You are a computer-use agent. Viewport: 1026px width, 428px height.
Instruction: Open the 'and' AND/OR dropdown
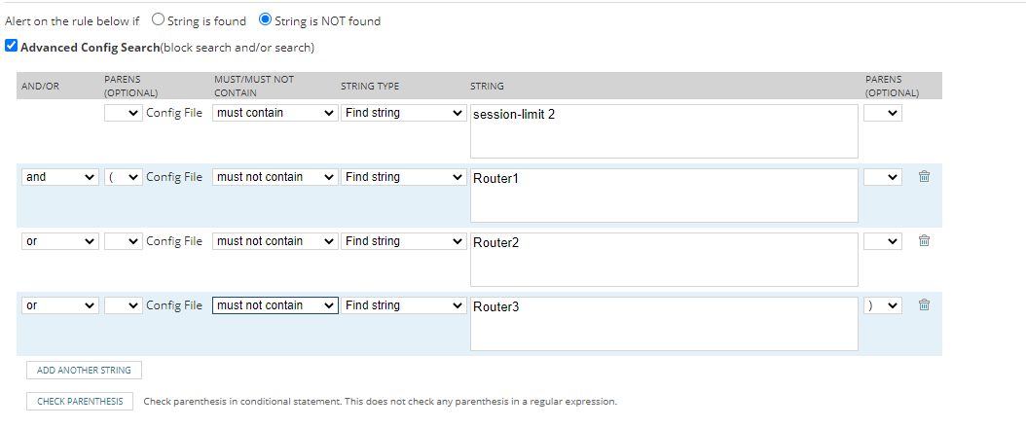coord(60,177)
